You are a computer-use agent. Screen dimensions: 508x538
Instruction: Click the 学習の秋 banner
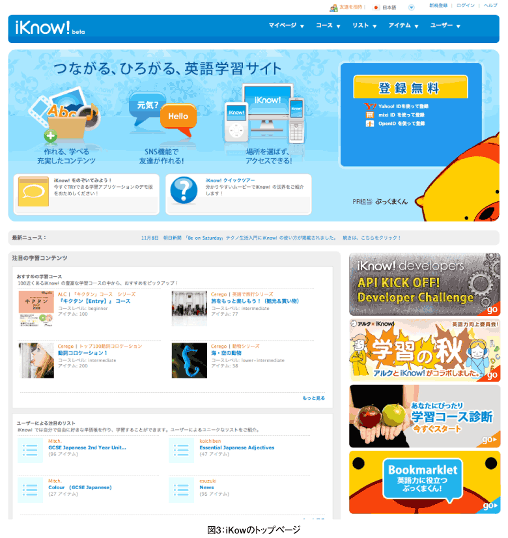click(425, 350)
